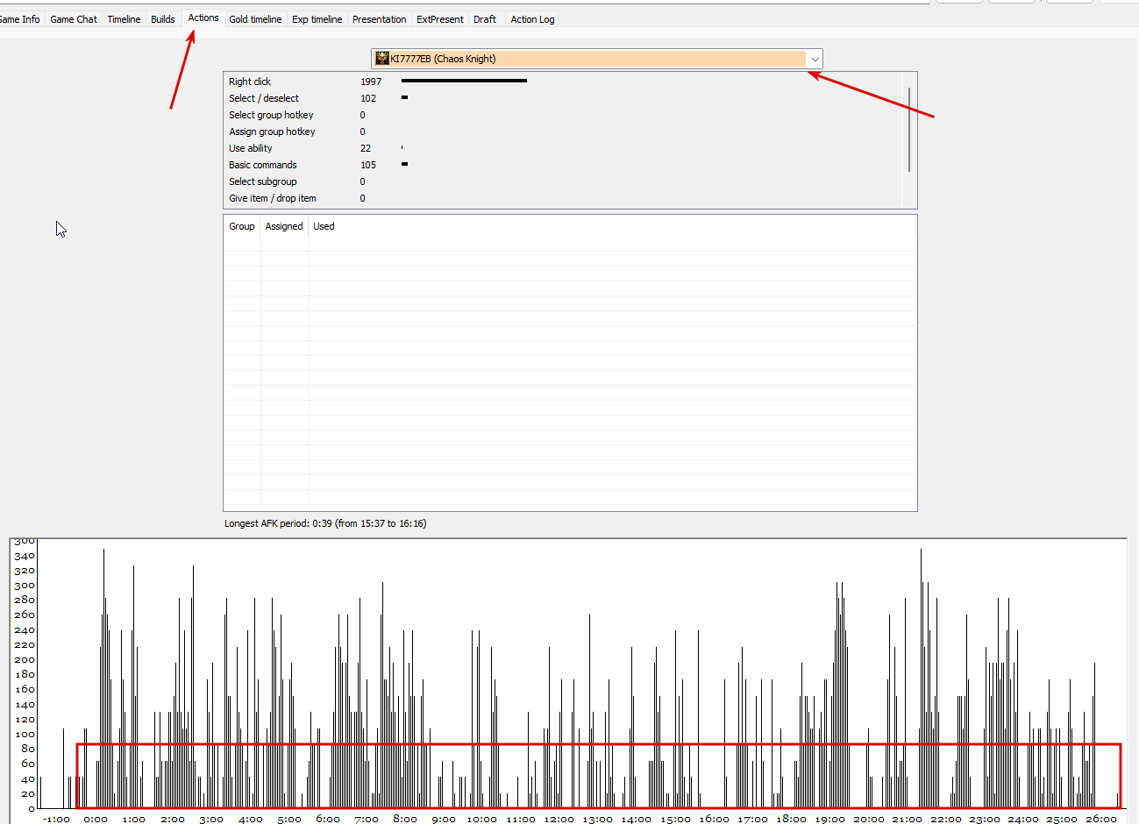Sort by the Assigned column header
The height and width of the screenshot is (824, 1139).
(284, 226)
